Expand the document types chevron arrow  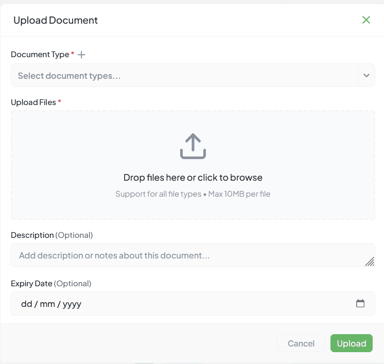366,76
